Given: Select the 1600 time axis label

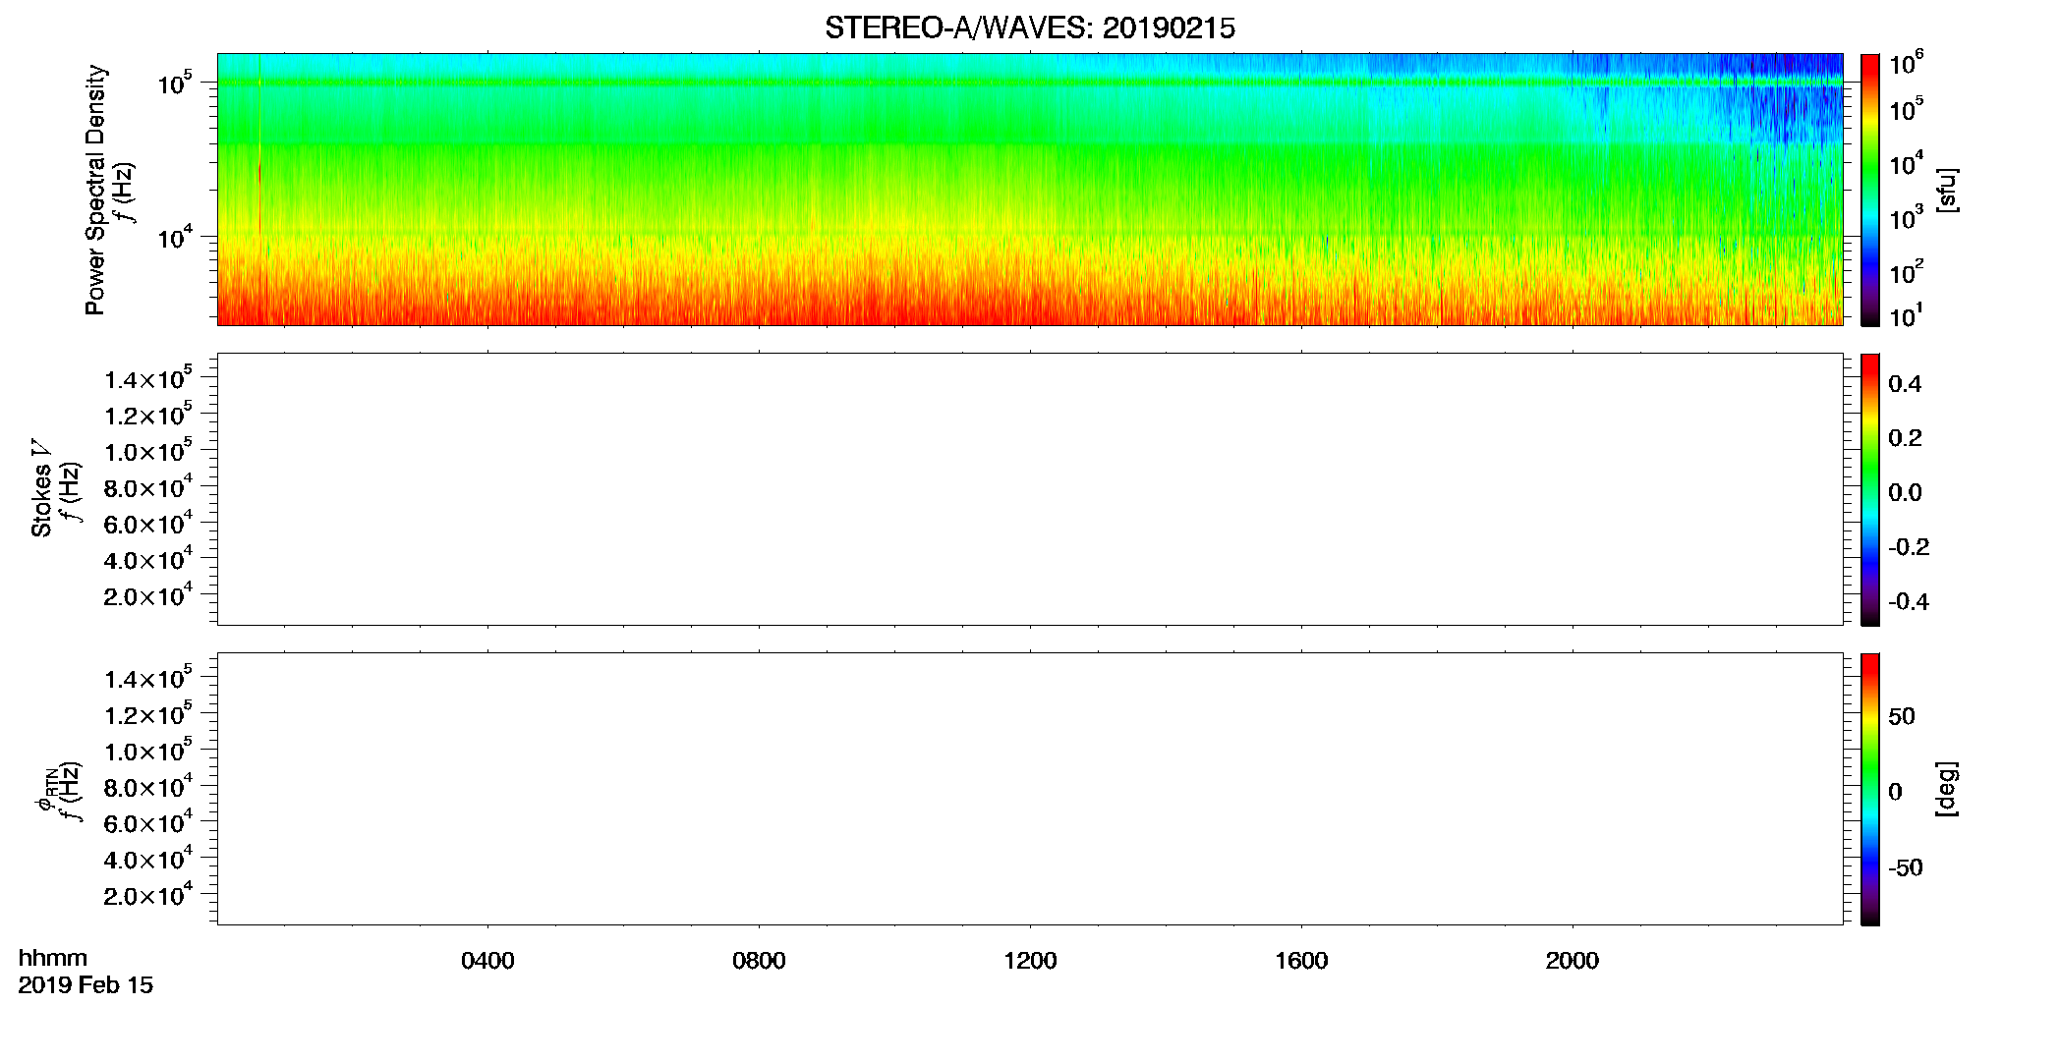Looking at the screenshot, I should [1301, 961].
